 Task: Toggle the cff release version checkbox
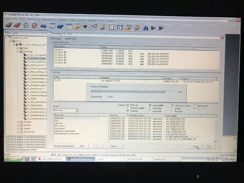pyautogui.click(x=173, y=105)
